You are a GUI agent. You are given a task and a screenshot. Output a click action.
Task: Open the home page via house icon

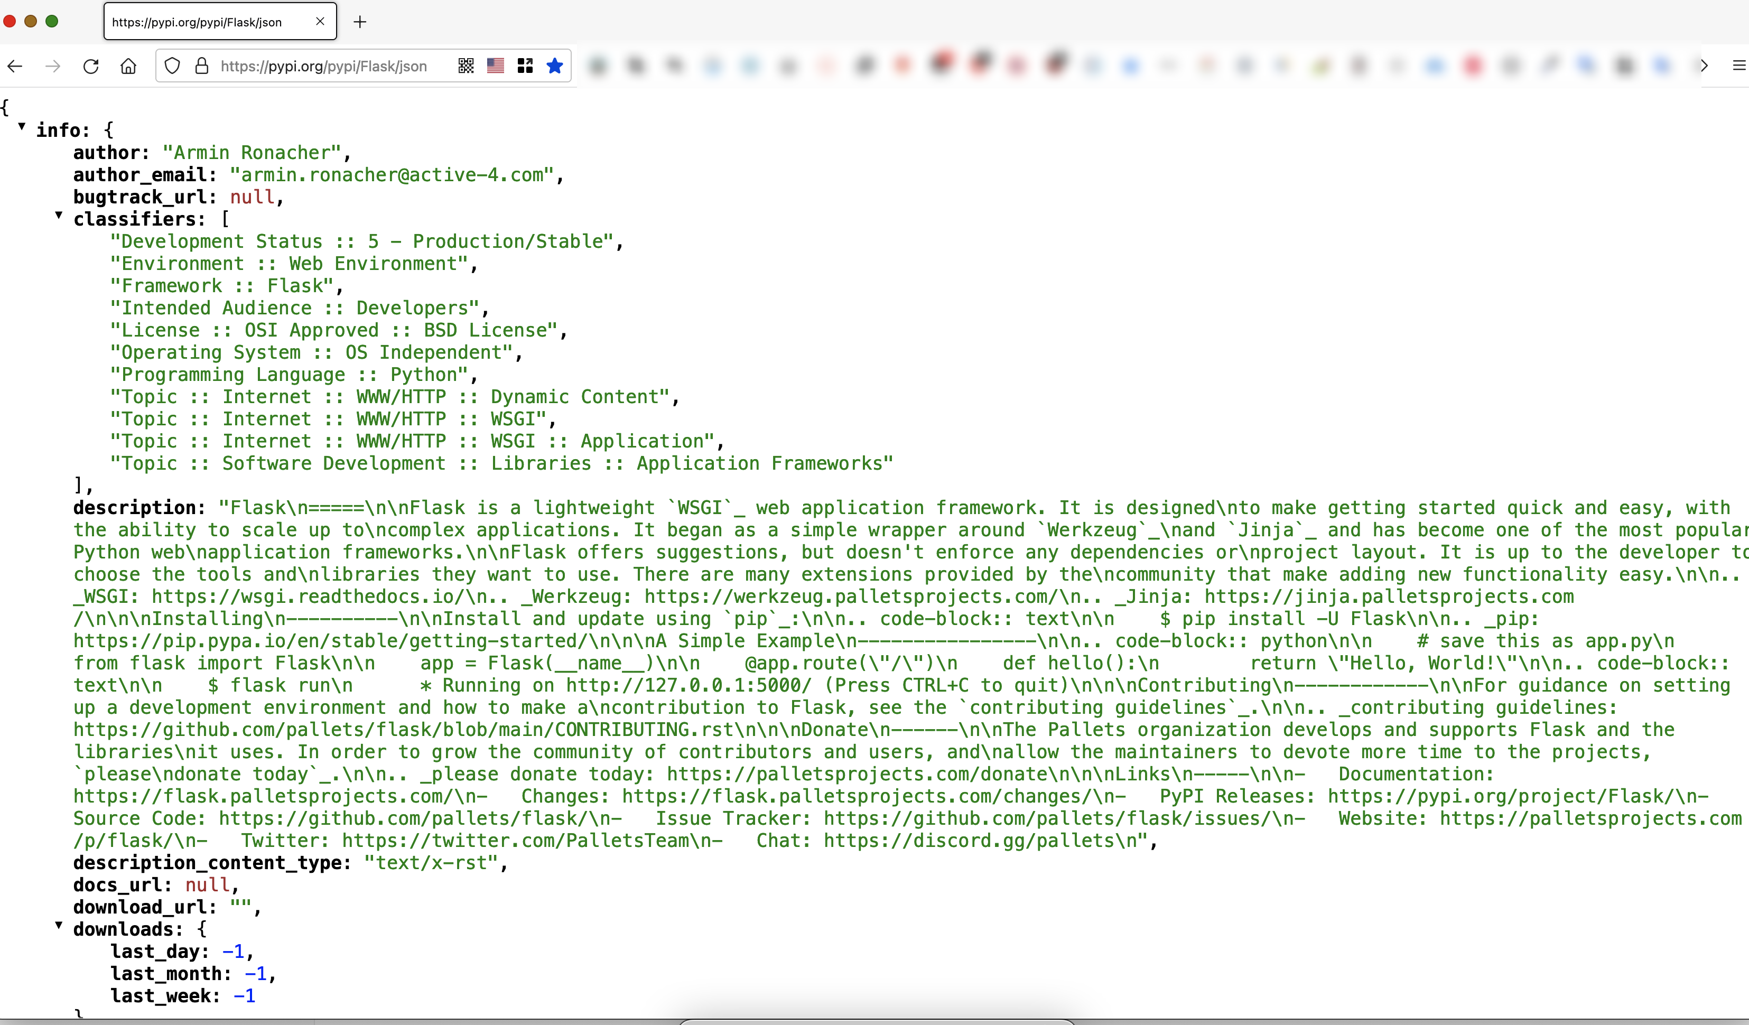128,67
